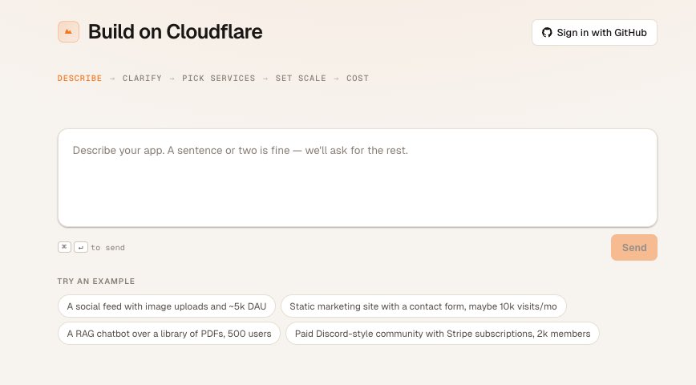Image resolution: width=696 pixels, height=385 pixels.
Task: Use the paid Discord-style community example
Action: (443, 334)
